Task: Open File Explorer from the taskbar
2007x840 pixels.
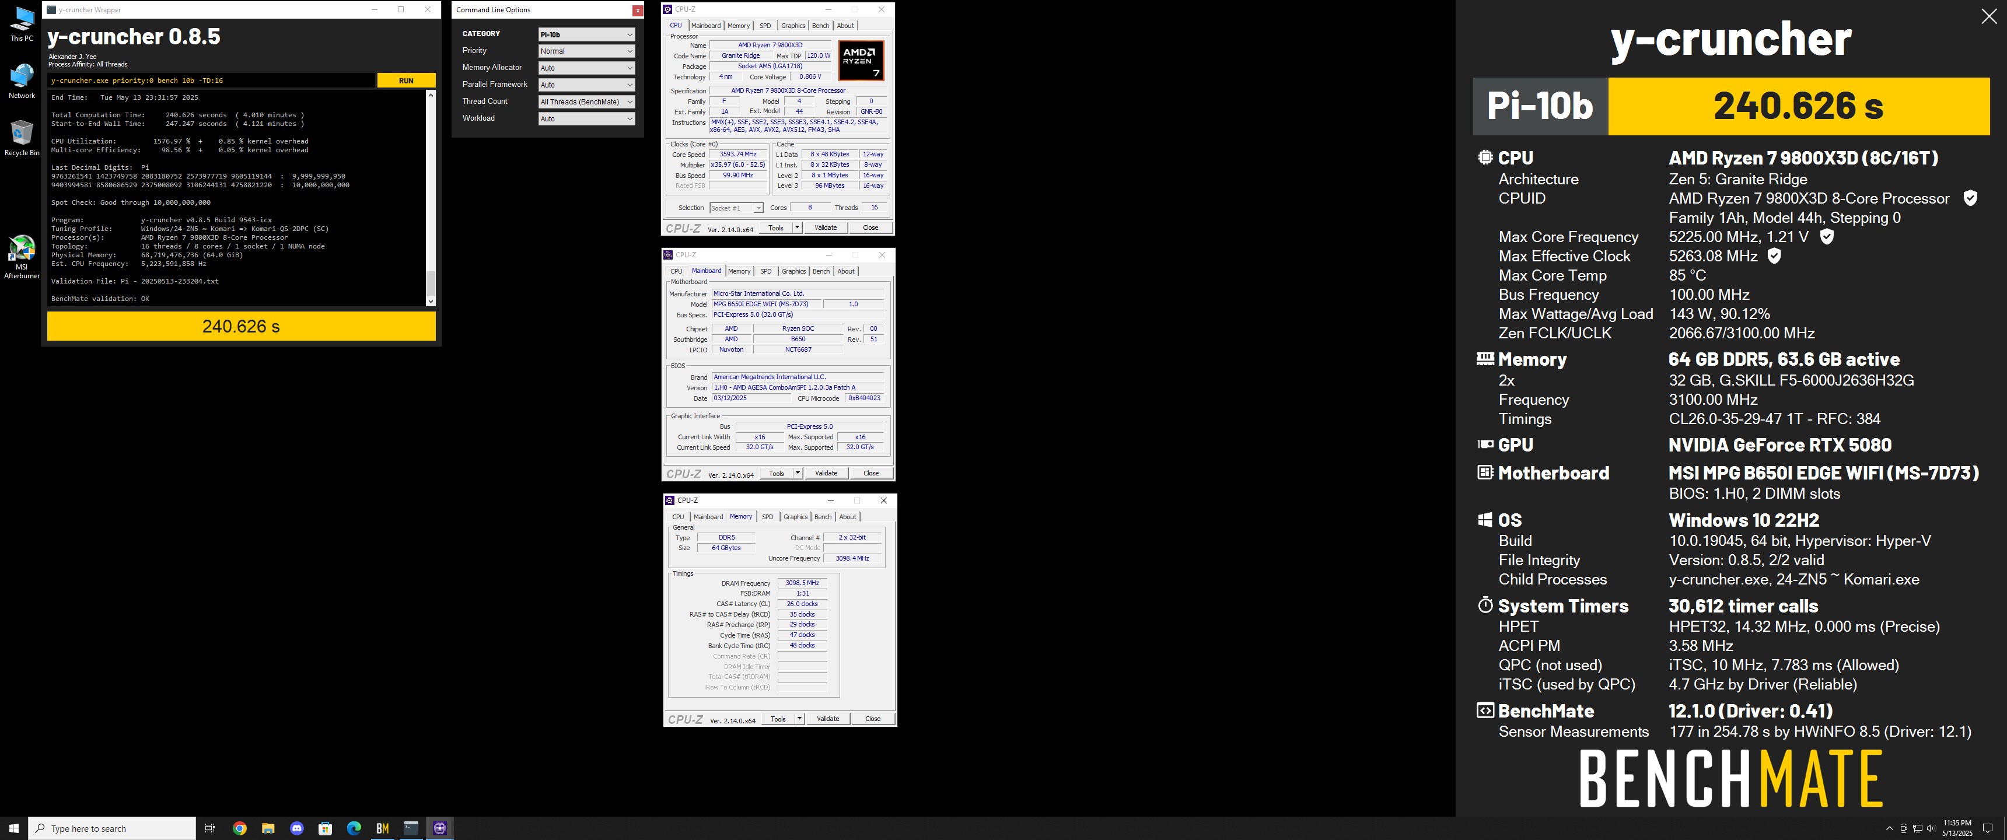Action: [x=268, y=828]
